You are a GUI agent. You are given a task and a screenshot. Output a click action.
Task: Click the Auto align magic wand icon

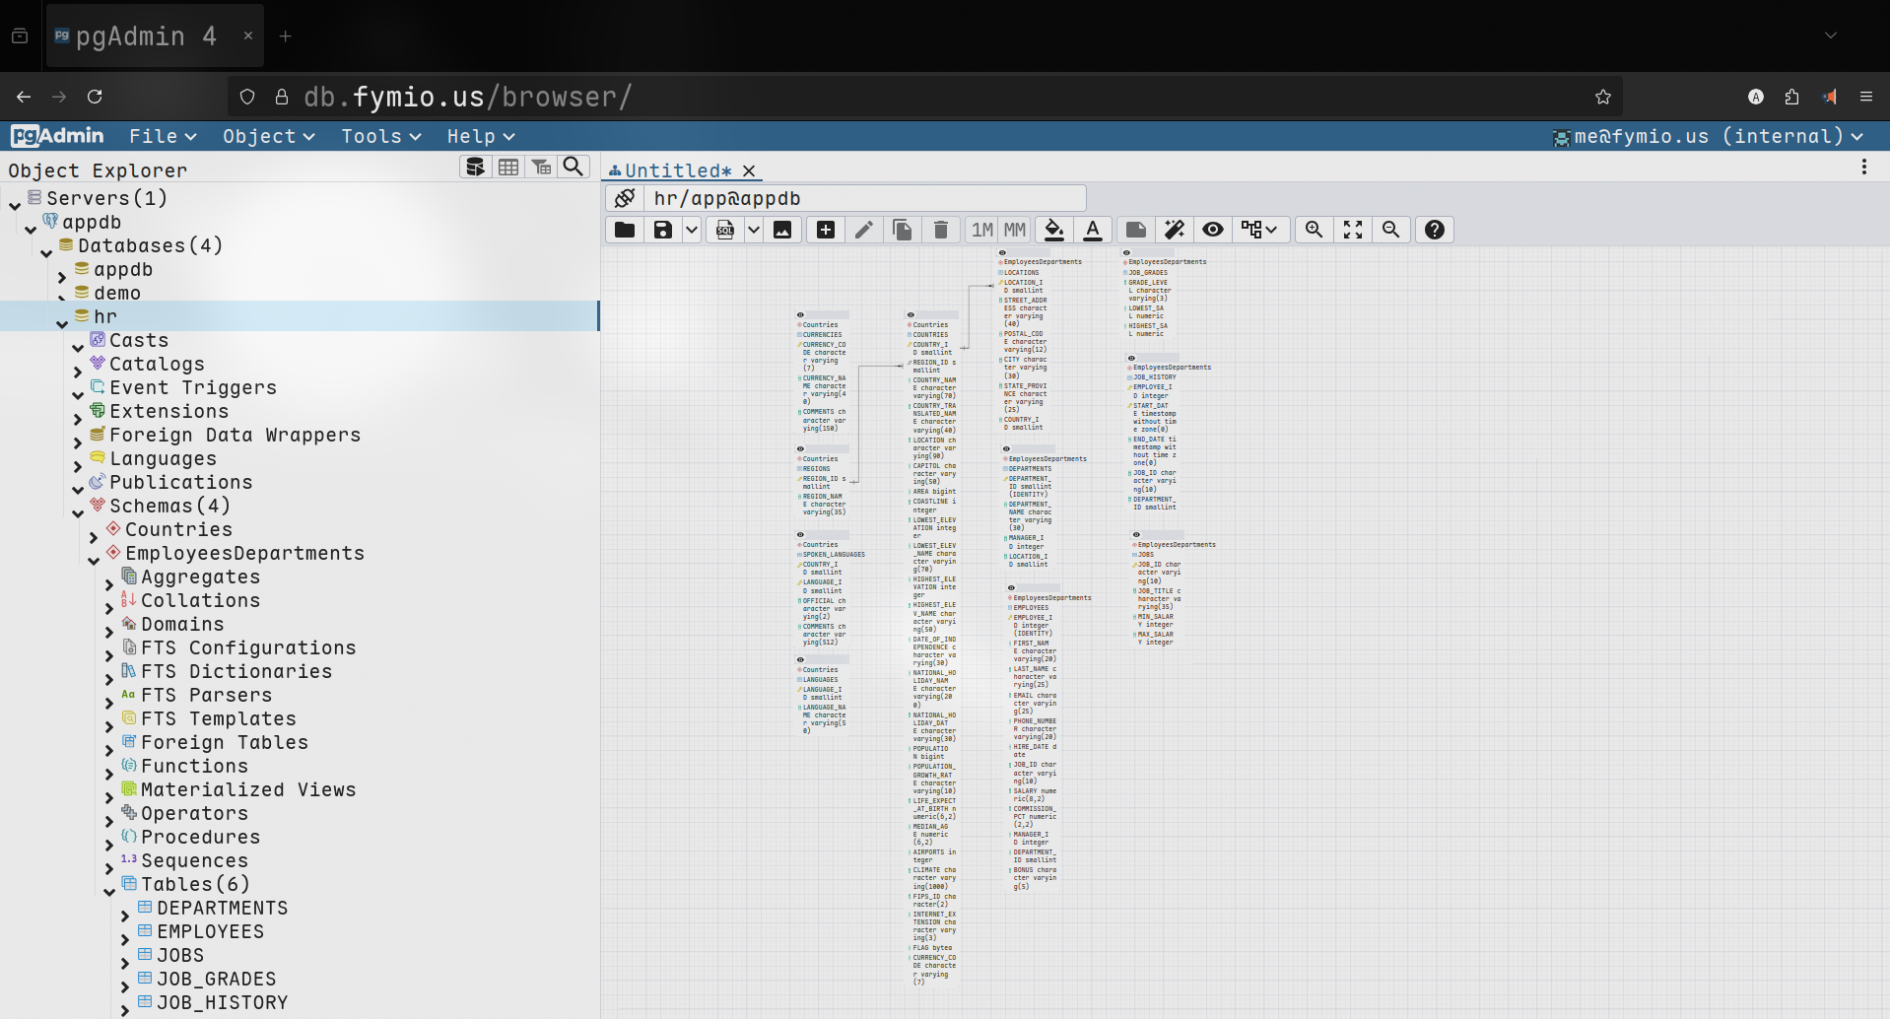1174,230
